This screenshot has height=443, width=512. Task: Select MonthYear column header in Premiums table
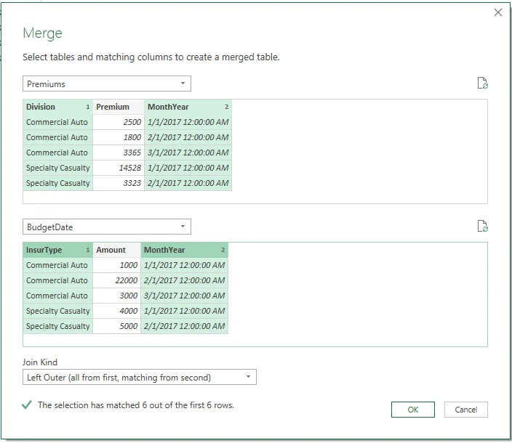click(x=188, y=107)
